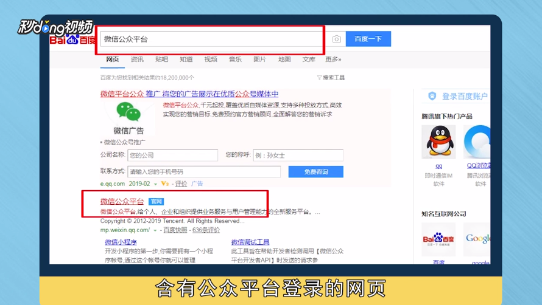Expand the 更多» tab menu
The height and width of the screenshot is (305, 542).
point(333,60)
